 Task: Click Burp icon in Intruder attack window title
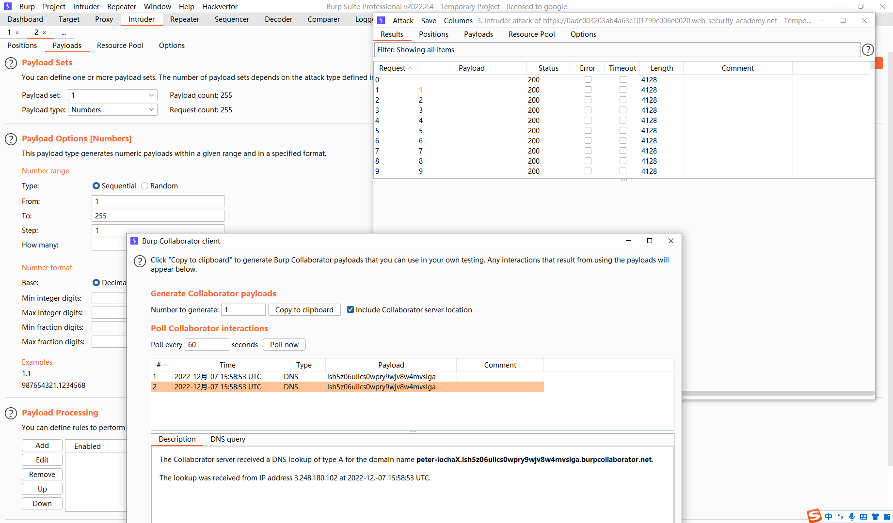[381, 20]
